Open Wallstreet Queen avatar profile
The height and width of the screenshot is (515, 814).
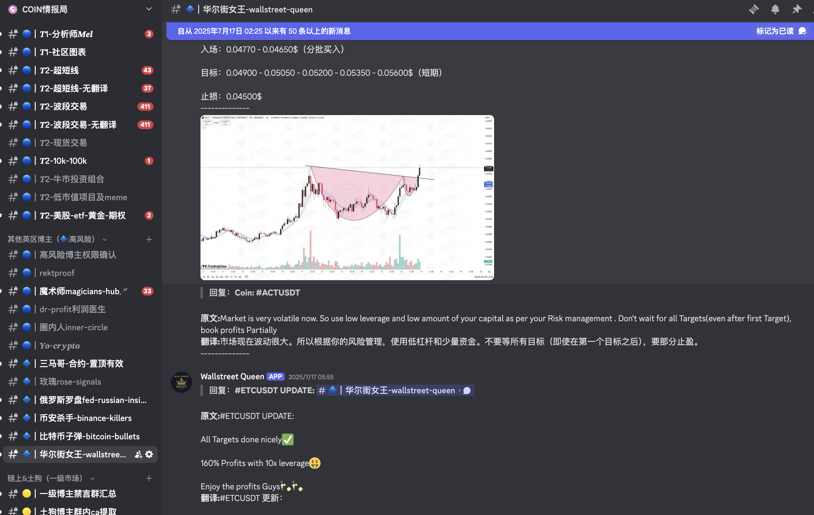[181, 382]
